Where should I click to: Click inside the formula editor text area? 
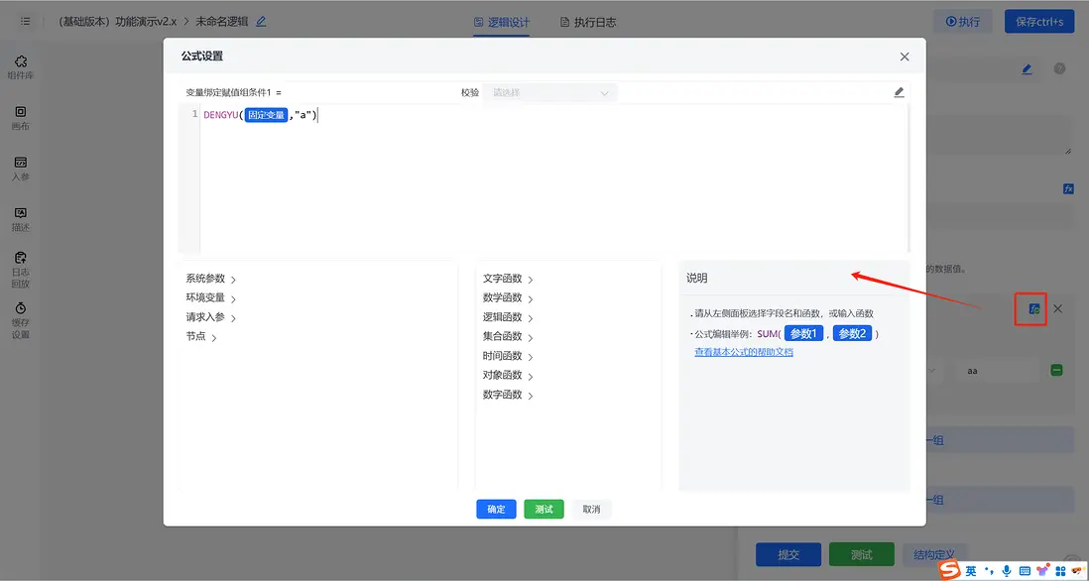[x=554, y=180]
